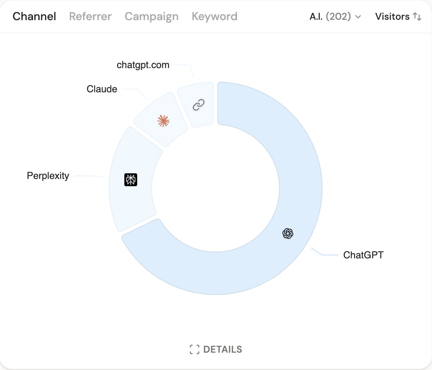Toggle the Visitors sort arrows

(x=417, y=17)
